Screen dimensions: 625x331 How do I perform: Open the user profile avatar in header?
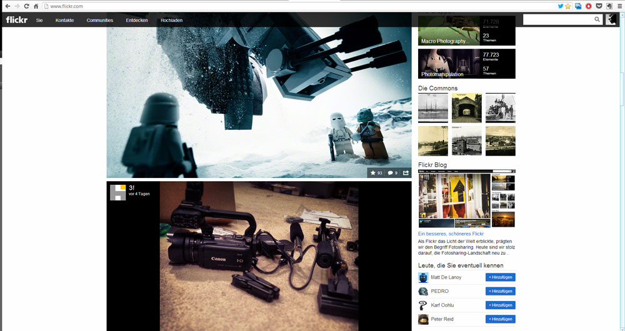pyautogui.click(x=611, y=20)
